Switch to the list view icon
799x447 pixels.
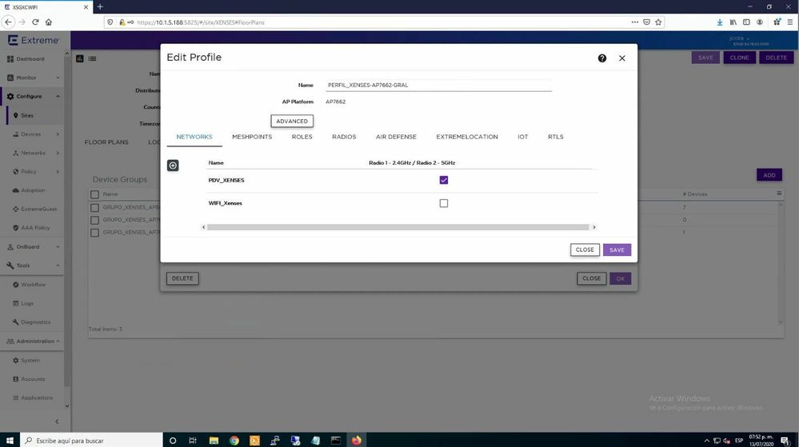click(x=92, y=58)
